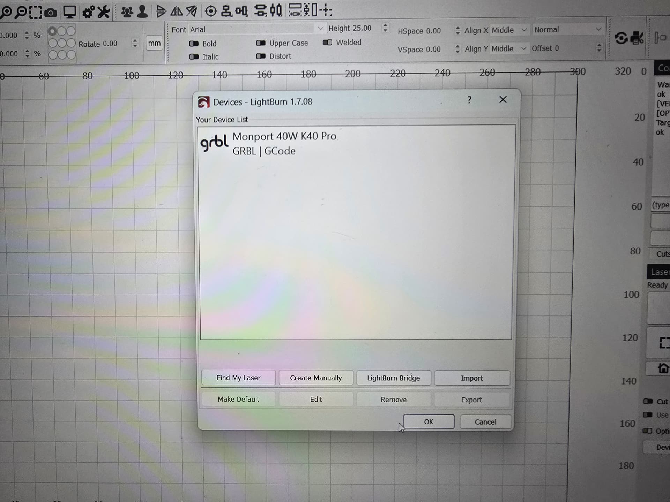Viewport: 670px width, 502px height.
Task: Click the rotate-camera refresh icon in toolbar
Action: click(621, 38)
